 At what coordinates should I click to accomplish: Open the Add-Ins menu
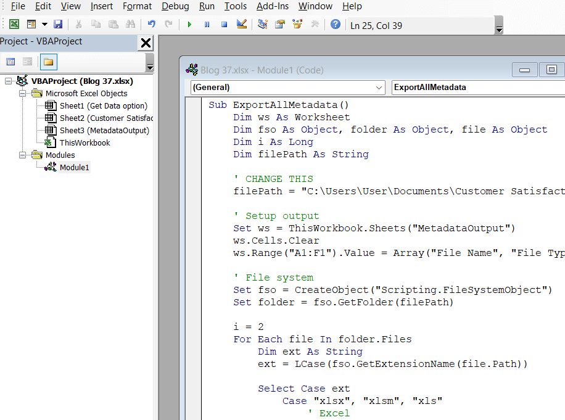click(x=273, y=6)
